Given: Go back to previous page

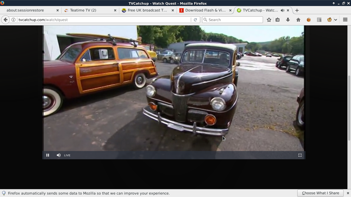Looking at the screenshot, I should (5, 20).
